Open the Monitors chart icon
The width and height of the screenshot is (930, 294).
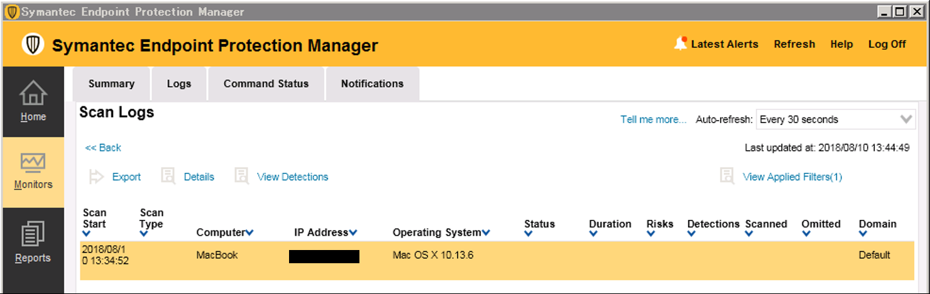[33, 163]
